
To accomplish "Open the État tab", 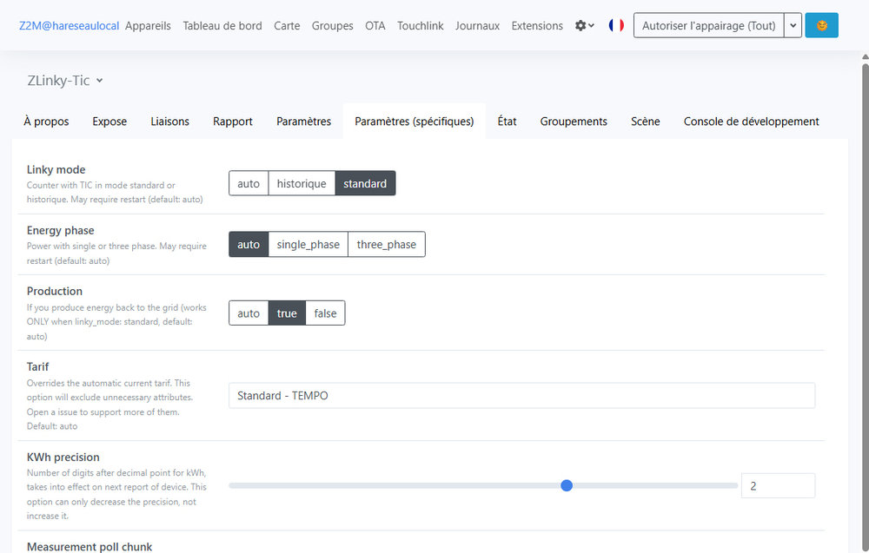I will coord(507,122).
